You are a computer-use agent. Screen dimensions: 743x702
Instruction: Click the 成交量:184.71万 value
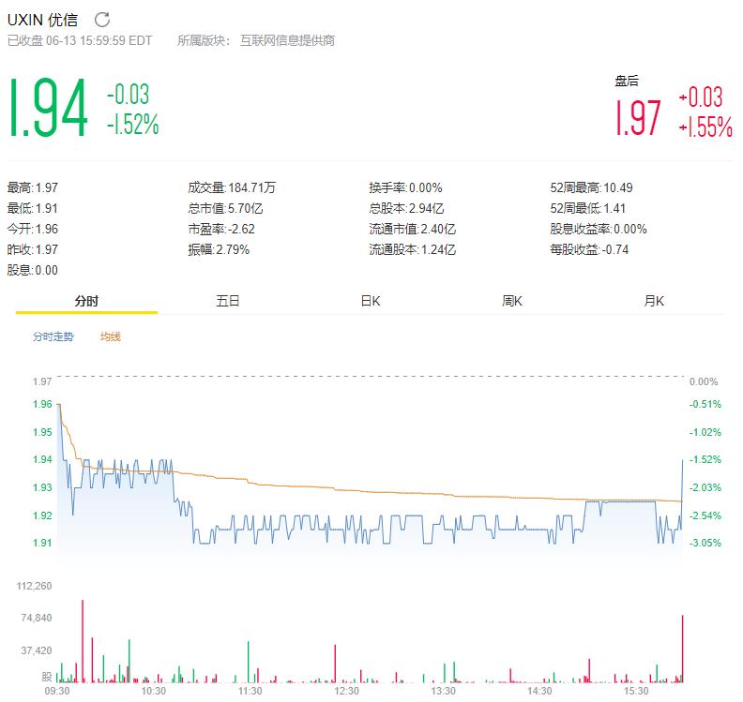pyautogui.click(x=232, y=188)
